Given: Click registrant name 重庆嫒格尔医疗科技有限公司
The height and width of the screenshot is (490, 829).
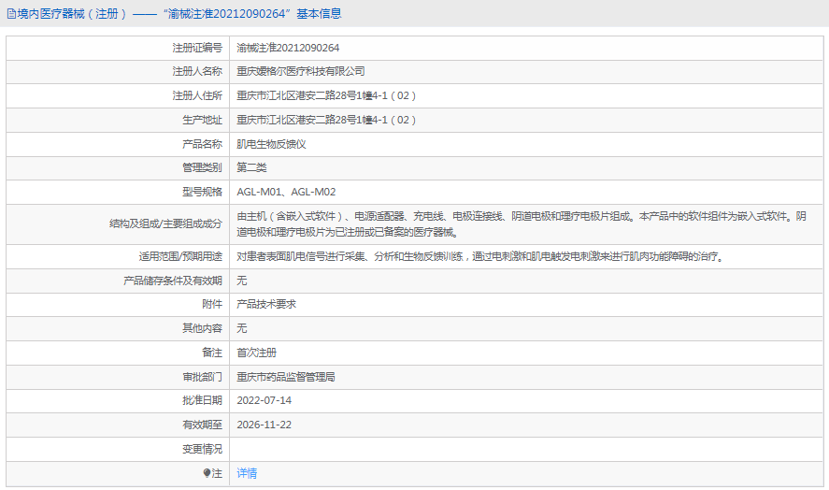Looking at the screenshot, I should [x=301, y=71].
